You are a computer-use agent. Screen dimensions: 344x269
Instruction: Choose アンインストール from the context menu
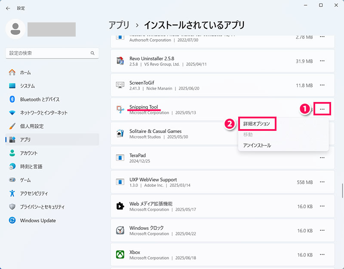[257, 145]
